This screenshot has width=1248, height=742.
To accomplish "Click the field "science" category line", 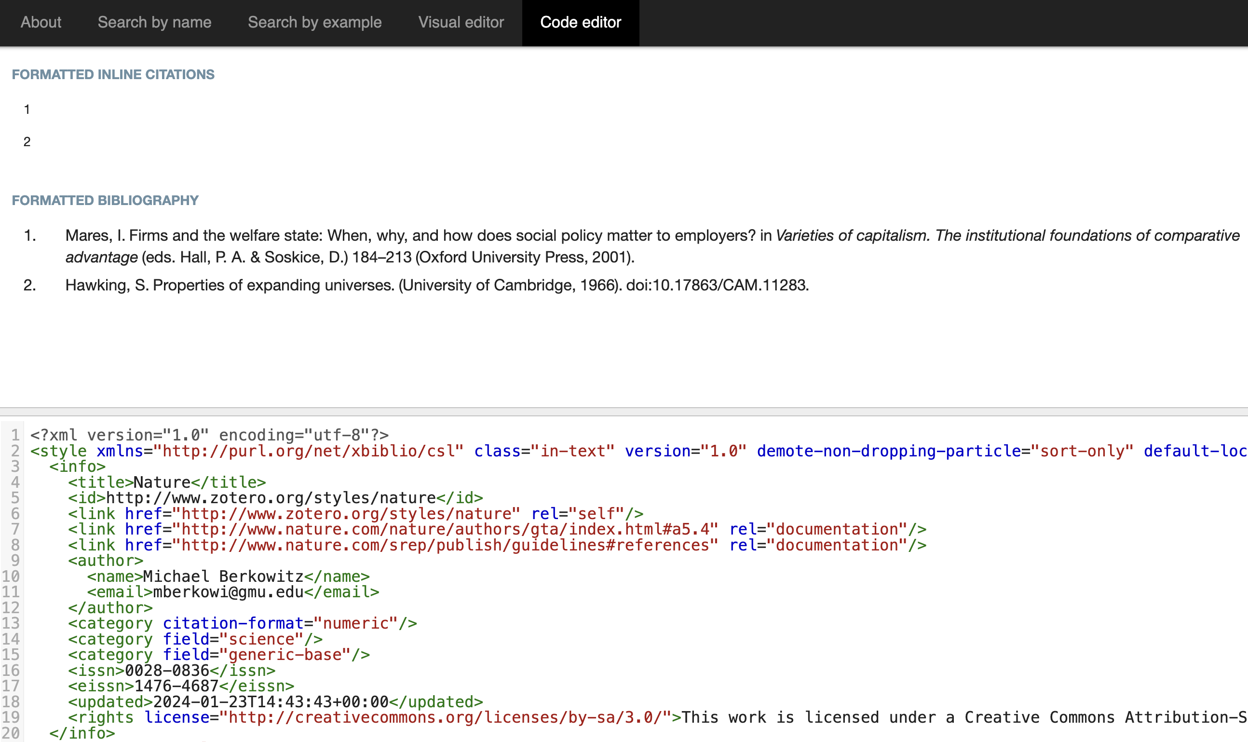I will 195,640.
